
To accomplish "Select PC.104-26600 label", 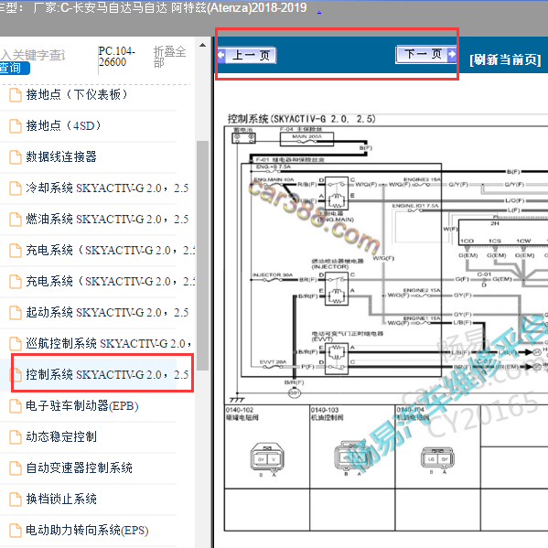I will 116,57.
